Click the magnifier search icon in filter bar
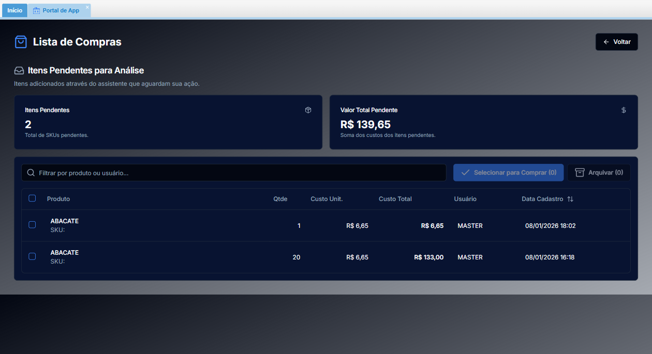Viewport: 652px width, 354px height. click(x=31, y=173)
